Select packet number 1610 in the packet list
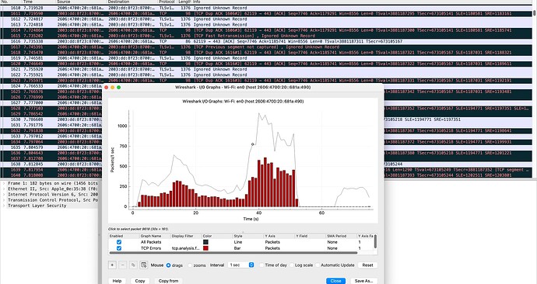The width and height of the screenshot is (537, 284). click(266, 8)
